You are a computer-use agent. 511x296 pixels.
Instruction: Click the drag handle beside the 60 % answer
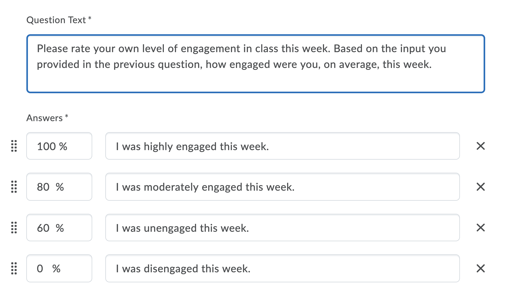coord(14,228)
